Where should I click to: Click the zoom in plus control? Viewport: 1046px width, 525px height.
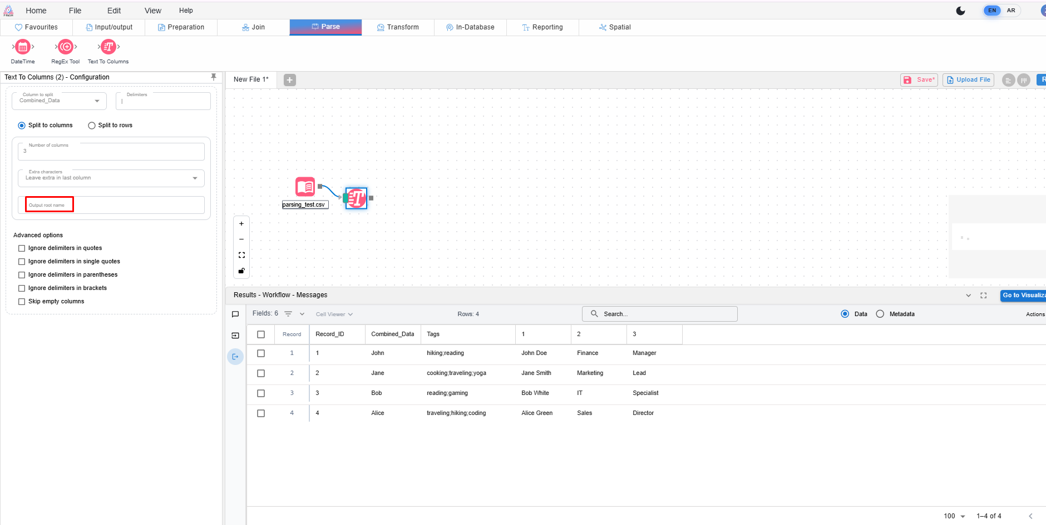pos(241,224)
